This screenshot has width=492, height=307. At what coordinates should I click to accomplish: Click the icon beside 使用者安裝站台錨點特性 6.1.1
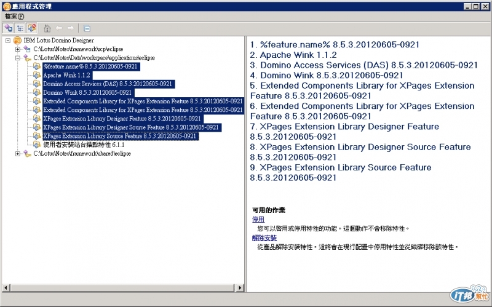37,145
